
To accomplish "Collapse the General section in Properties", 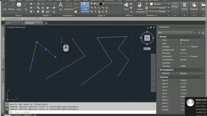I will (201, 37).
